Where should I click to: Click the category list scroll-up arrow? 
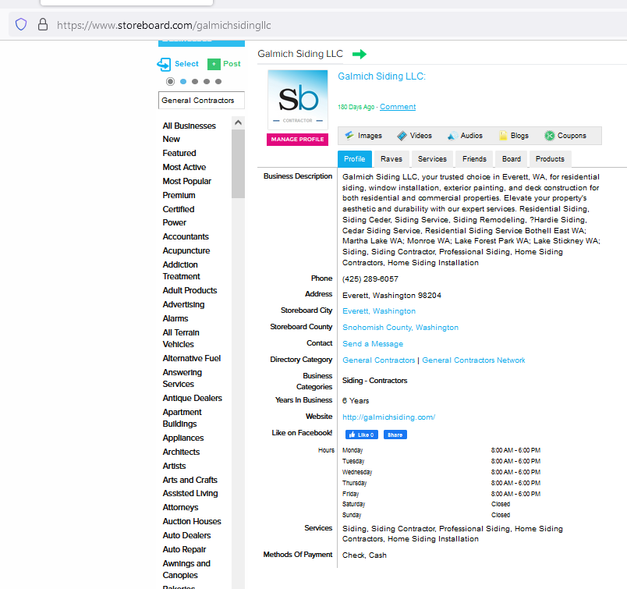(238, 122)
